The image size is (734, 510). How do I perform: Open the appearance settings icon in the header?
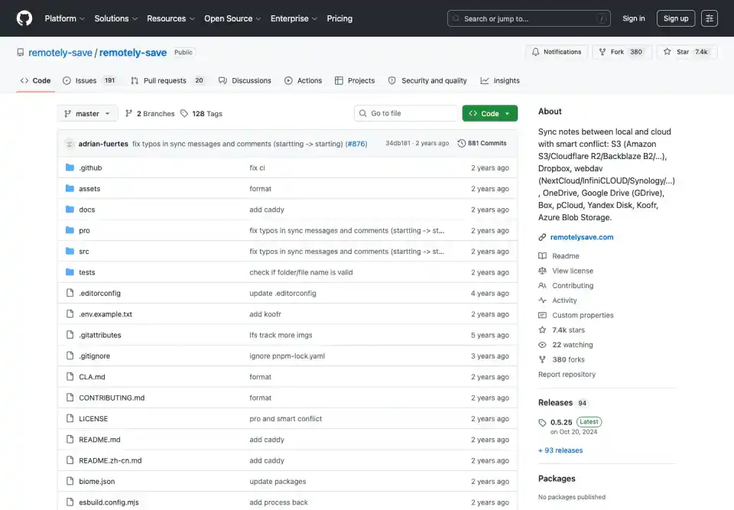click(710, 18)
